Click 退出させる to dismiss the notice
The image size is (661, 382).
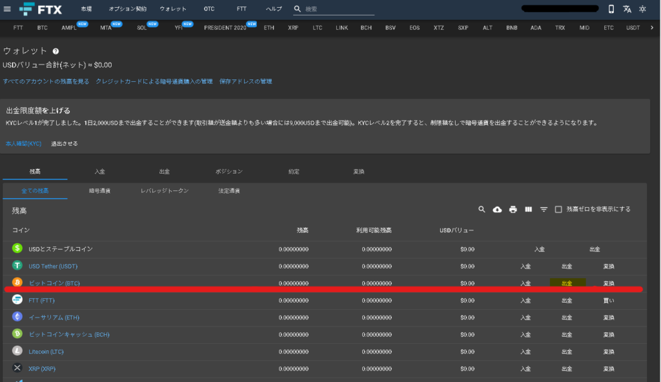coord(65,144)
